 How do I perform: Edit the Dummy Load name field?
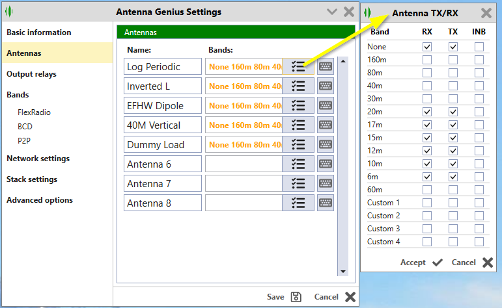pyautogui.click(x=163, y=144)
